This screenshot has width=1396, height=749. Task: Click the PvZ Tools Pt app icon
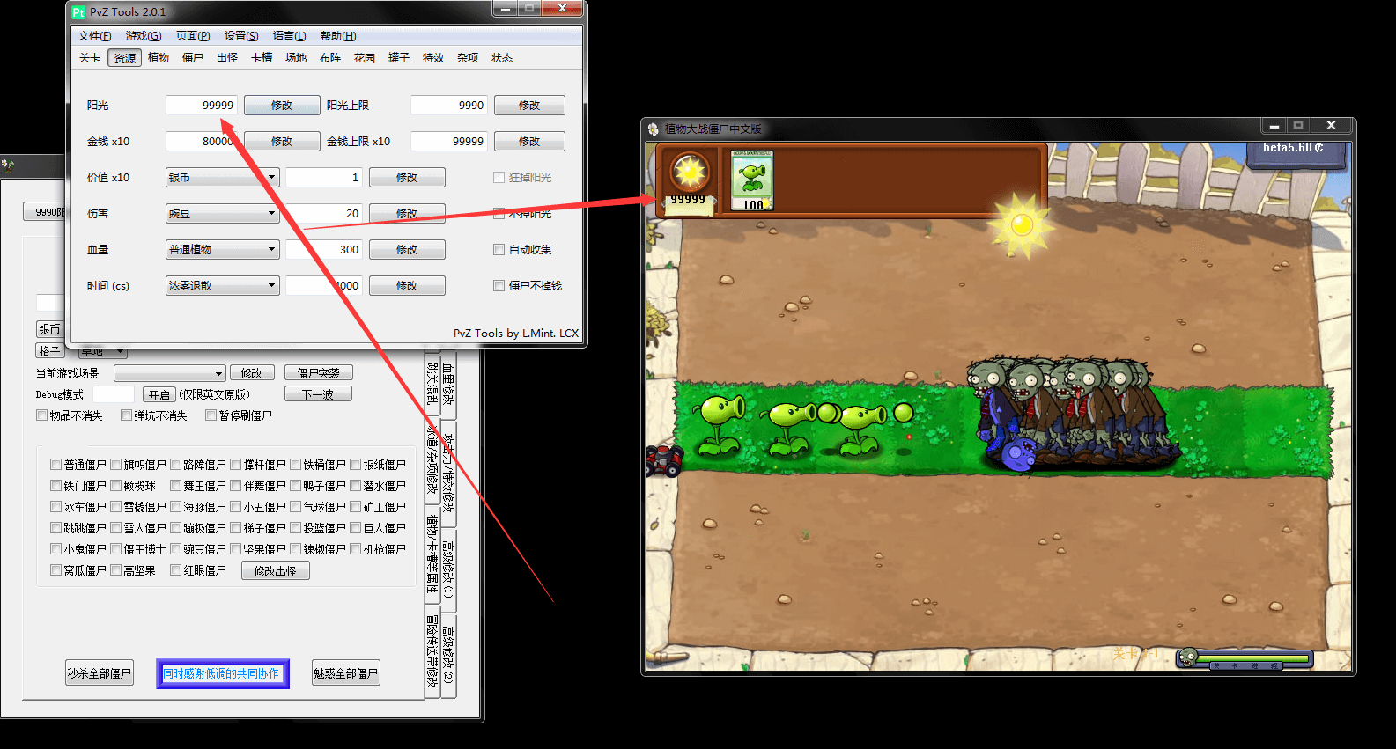pos(78,11)
